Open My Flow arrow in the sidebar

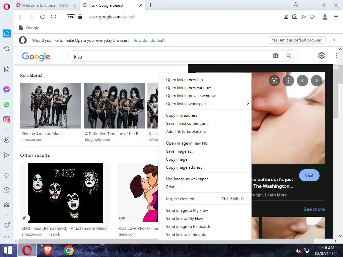pos(7,155)
